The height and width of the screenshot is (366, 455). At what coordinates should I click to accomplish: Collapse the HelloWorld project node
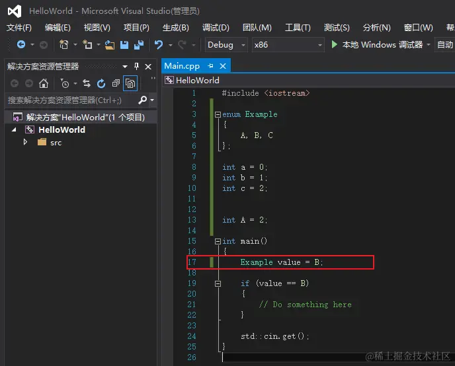(x=14, y=129)
